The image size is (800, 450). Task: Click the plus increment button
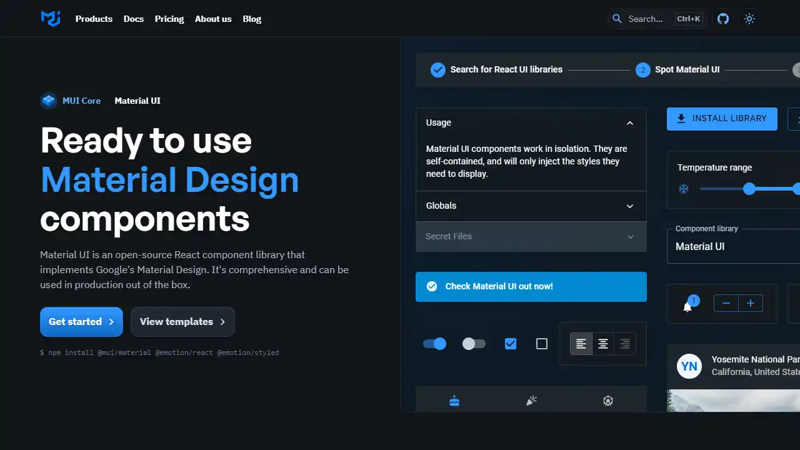(x=751, y=304)
